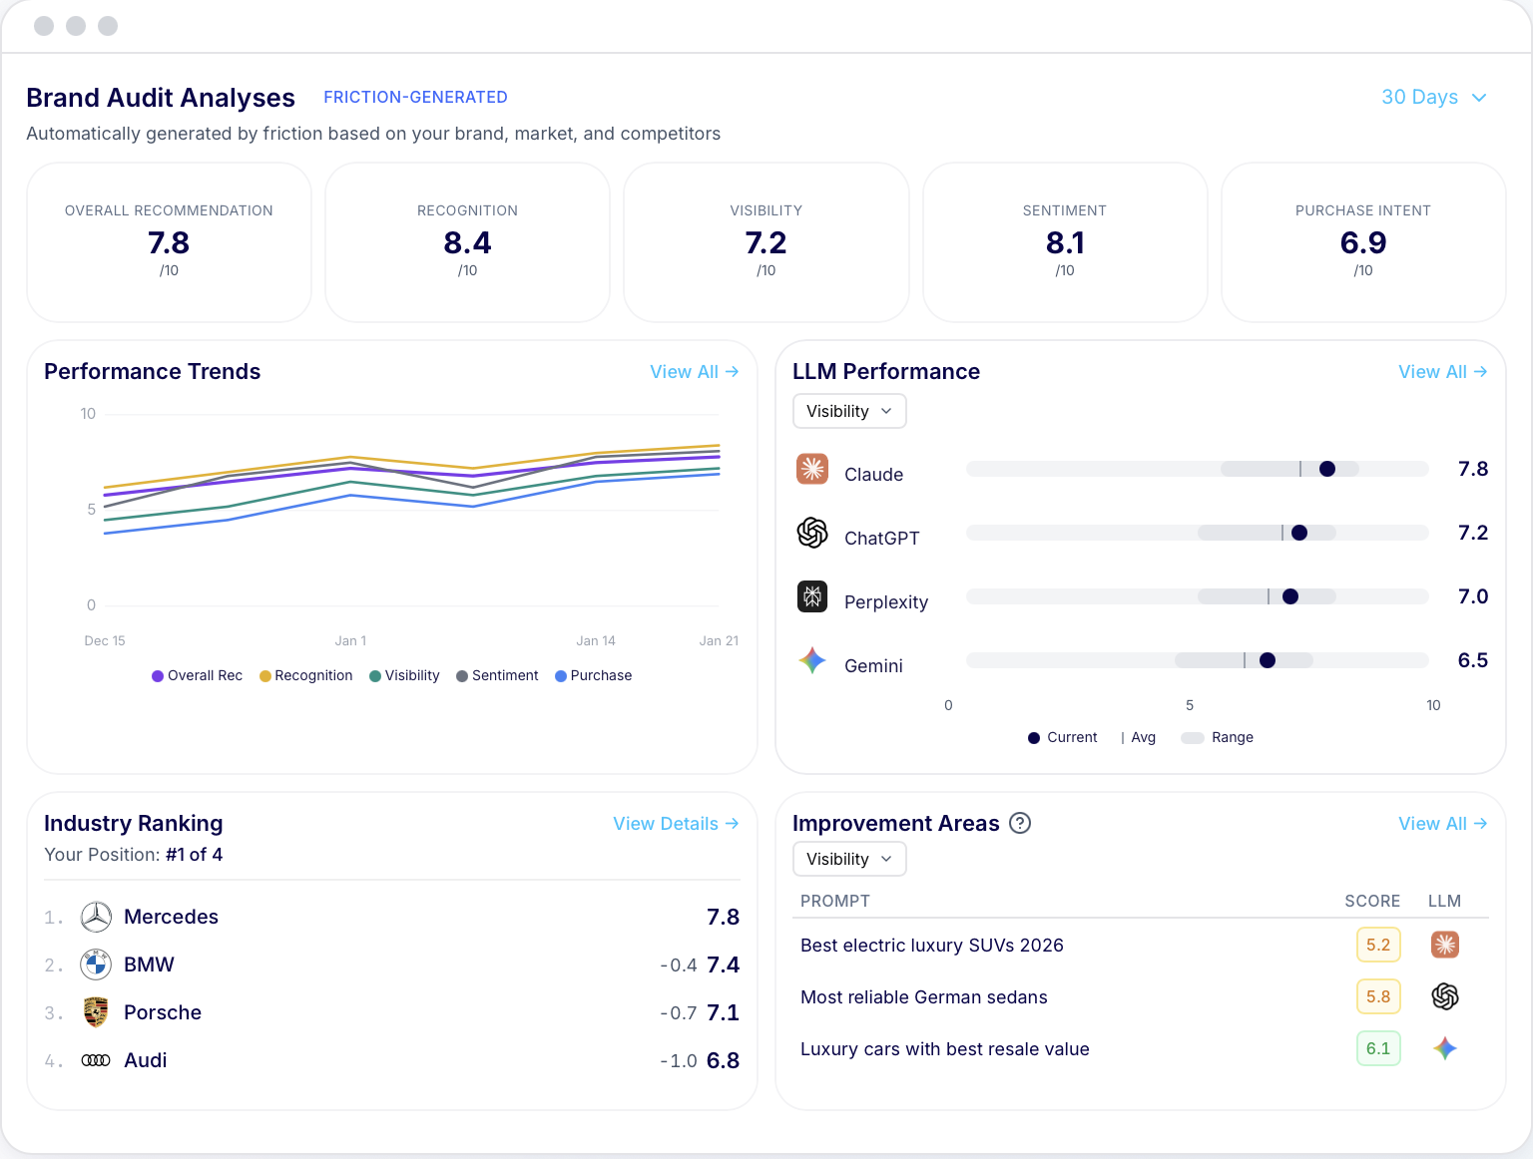Click the Claude logo icon in LLM Performance
The width and height of the screenshot is (1533, 1159).
(812, 469)
